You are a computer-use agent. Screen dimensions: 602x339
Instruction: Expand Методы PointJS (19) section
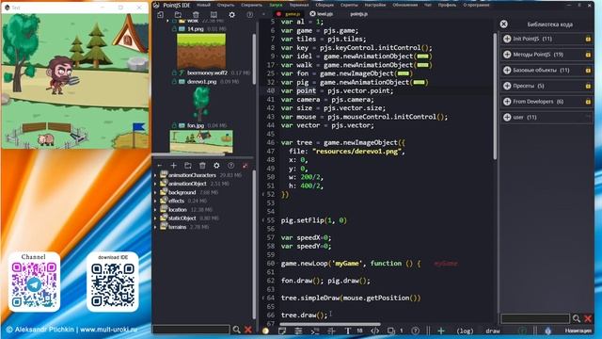pyautogui.click(x=507, y=55)
